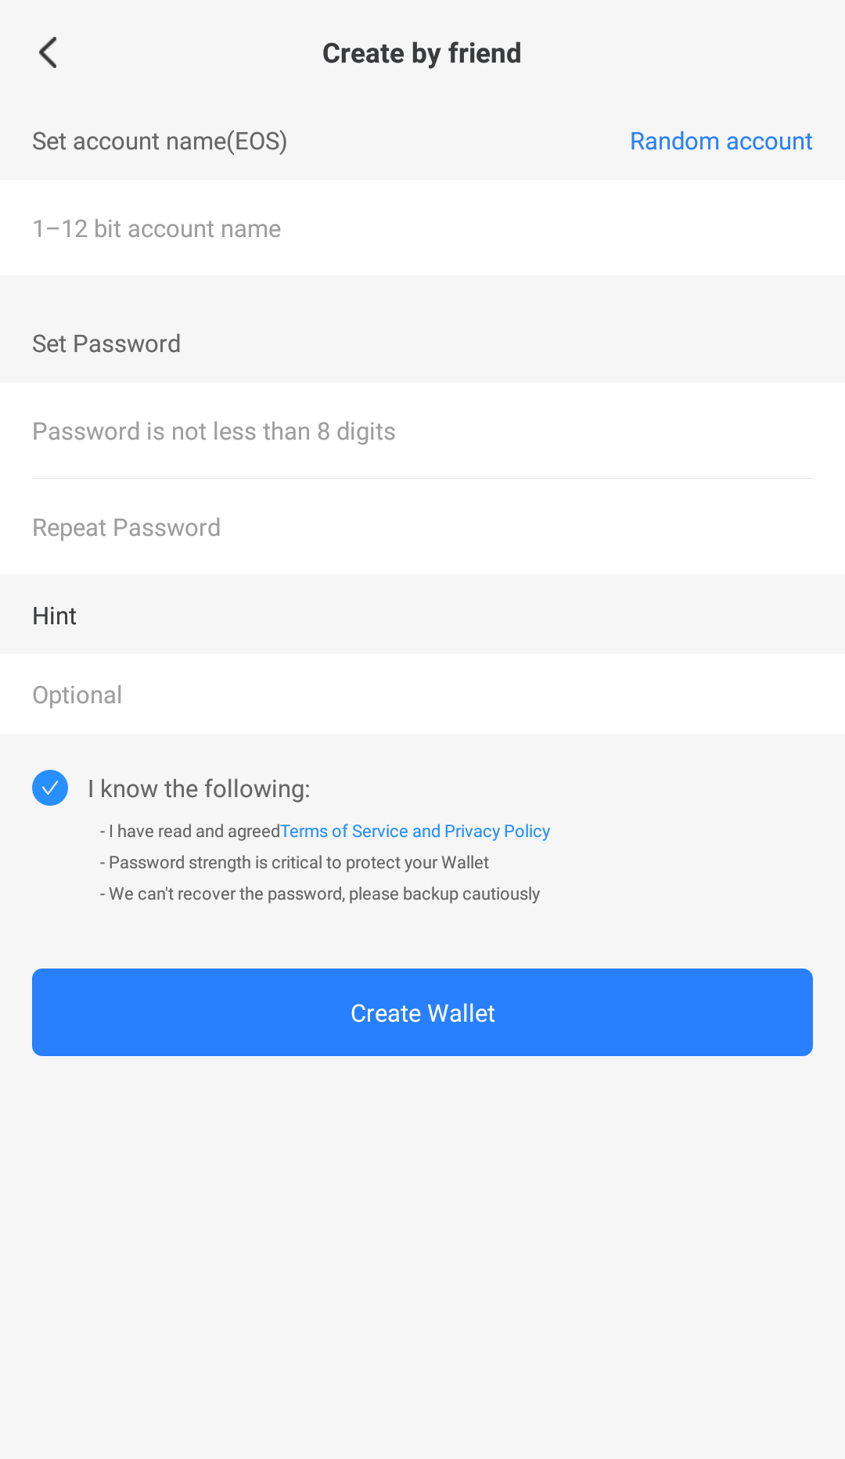Click the password entry field
The height and width of the screenshot is (1459, 845).
pyautogui.click(x=422, y=431)
